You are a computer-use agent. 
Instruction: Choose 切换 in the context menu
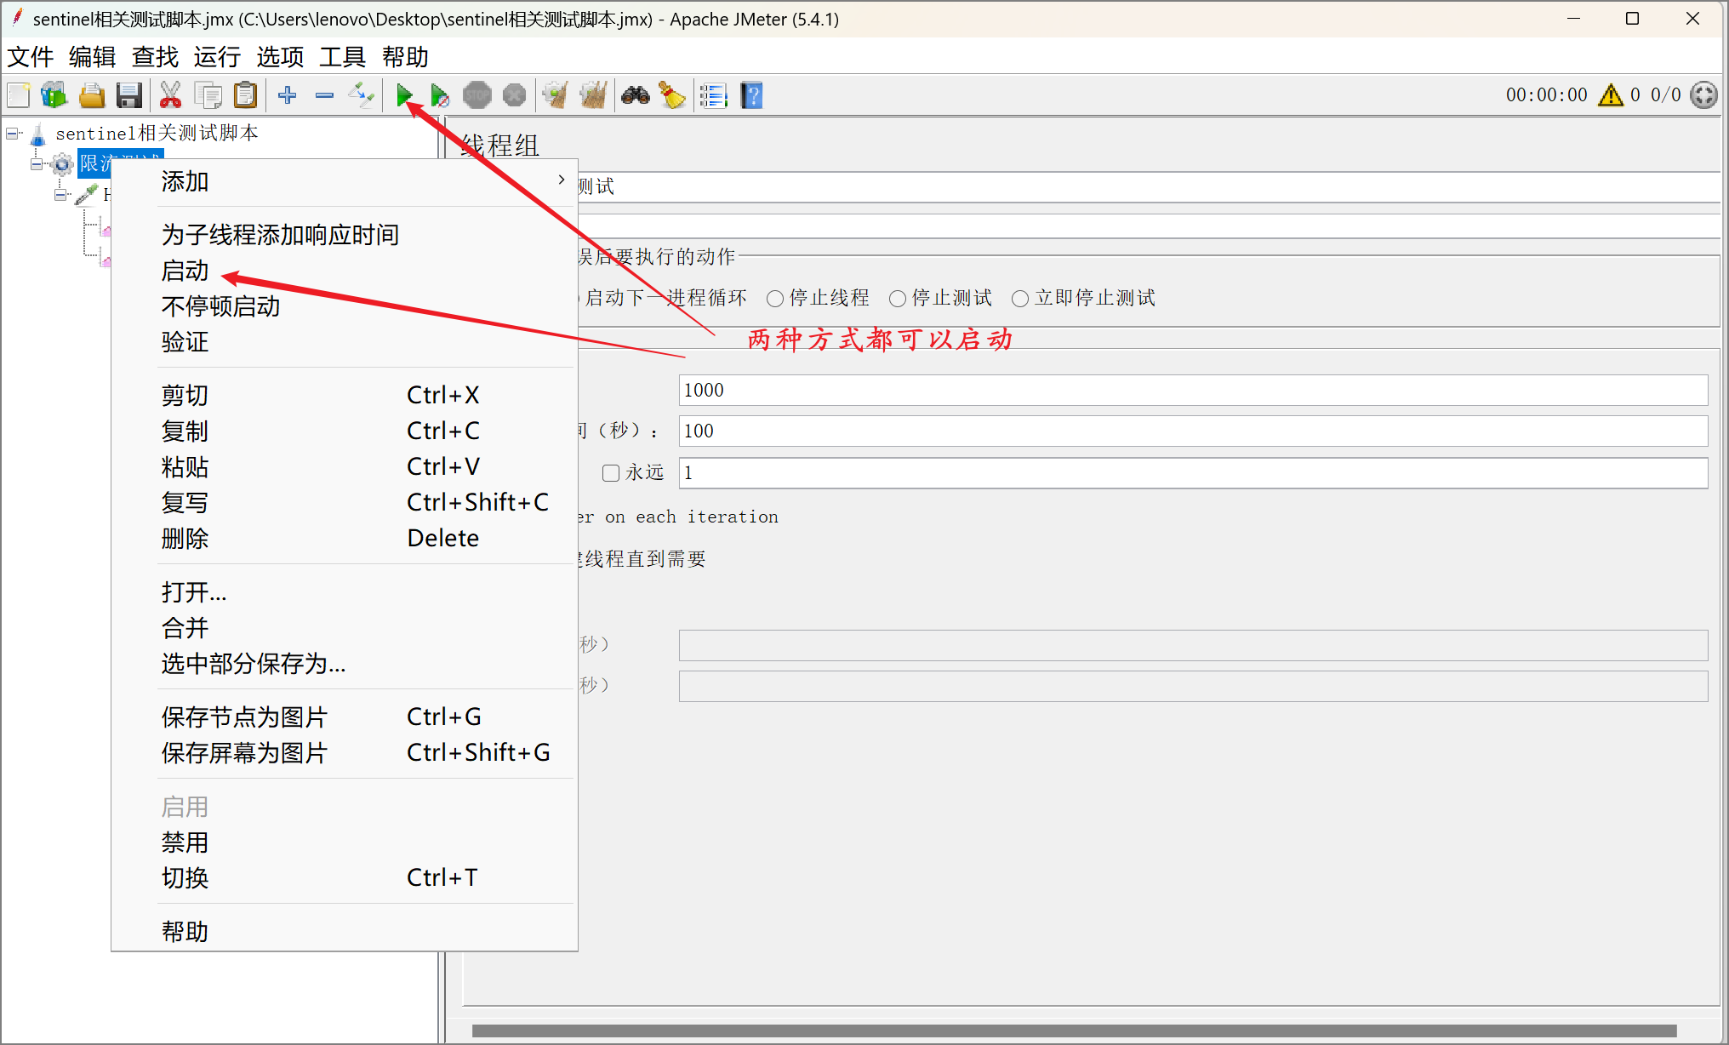coord(345,877)
